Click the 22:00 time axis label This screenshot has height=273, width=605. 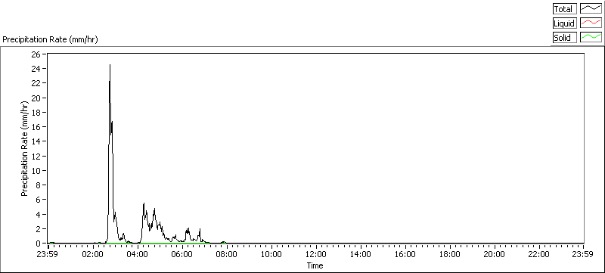[538, 254]
